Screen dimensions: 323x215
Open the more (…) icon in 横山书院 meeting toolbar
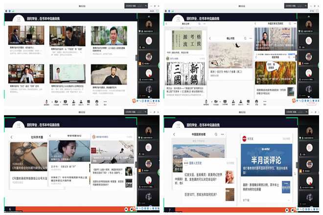tap(265, 102)
